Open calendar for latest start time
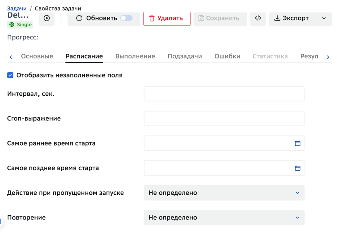This screenshot has height=235, width=337. 298,168
